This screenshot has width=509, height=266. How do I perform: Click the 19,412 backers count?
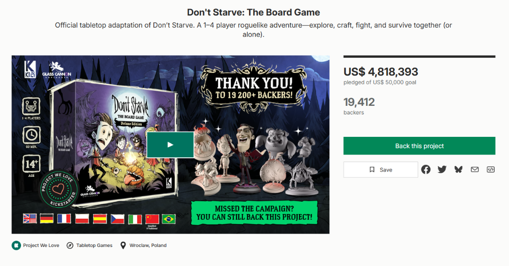point(359,102)
